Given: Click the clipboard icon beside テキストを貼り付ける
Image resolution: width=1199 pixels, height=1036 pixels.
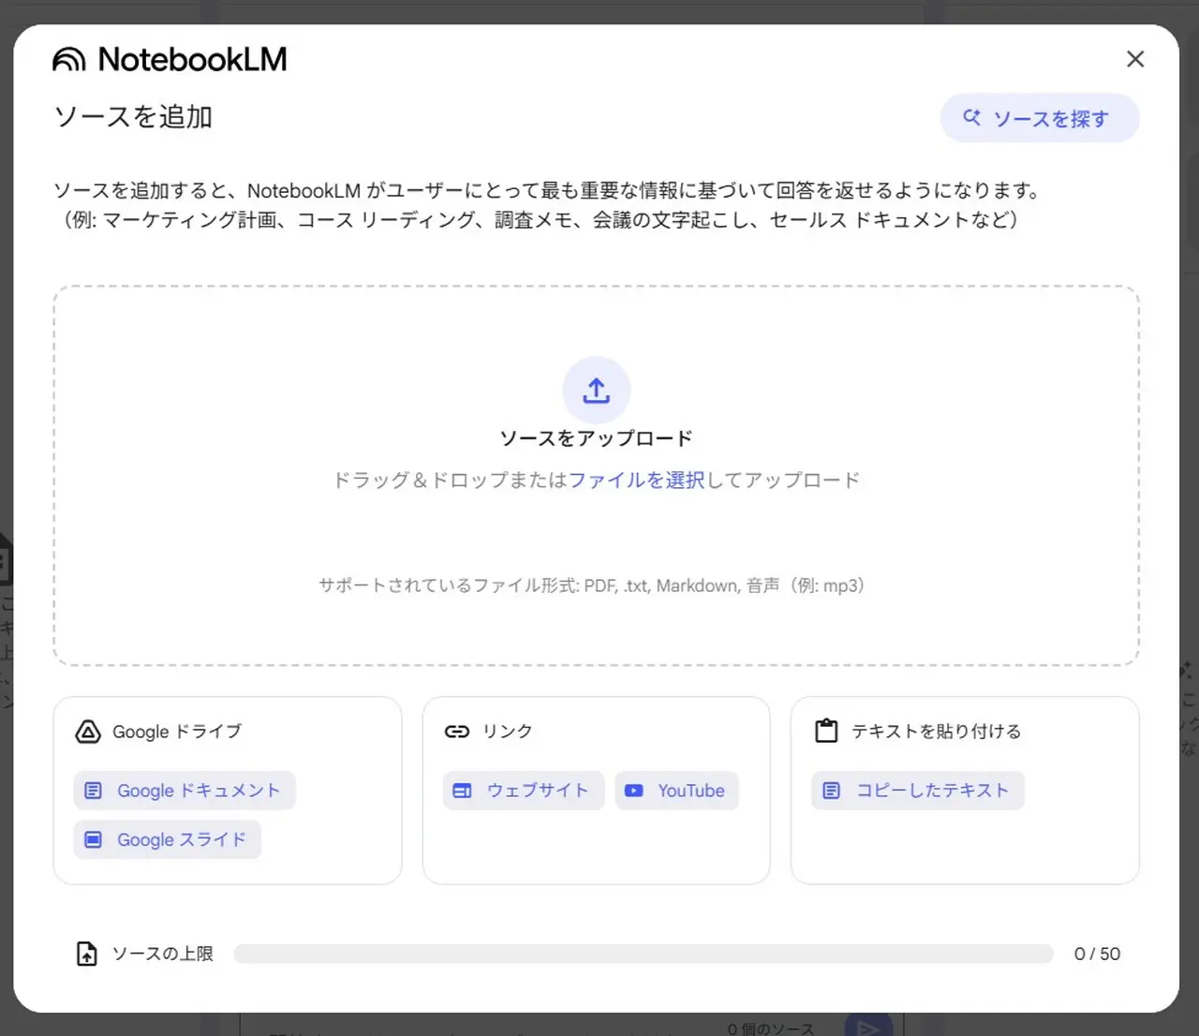Looking at the screenshot, I should pyautogui.click(x=826, y=731).
